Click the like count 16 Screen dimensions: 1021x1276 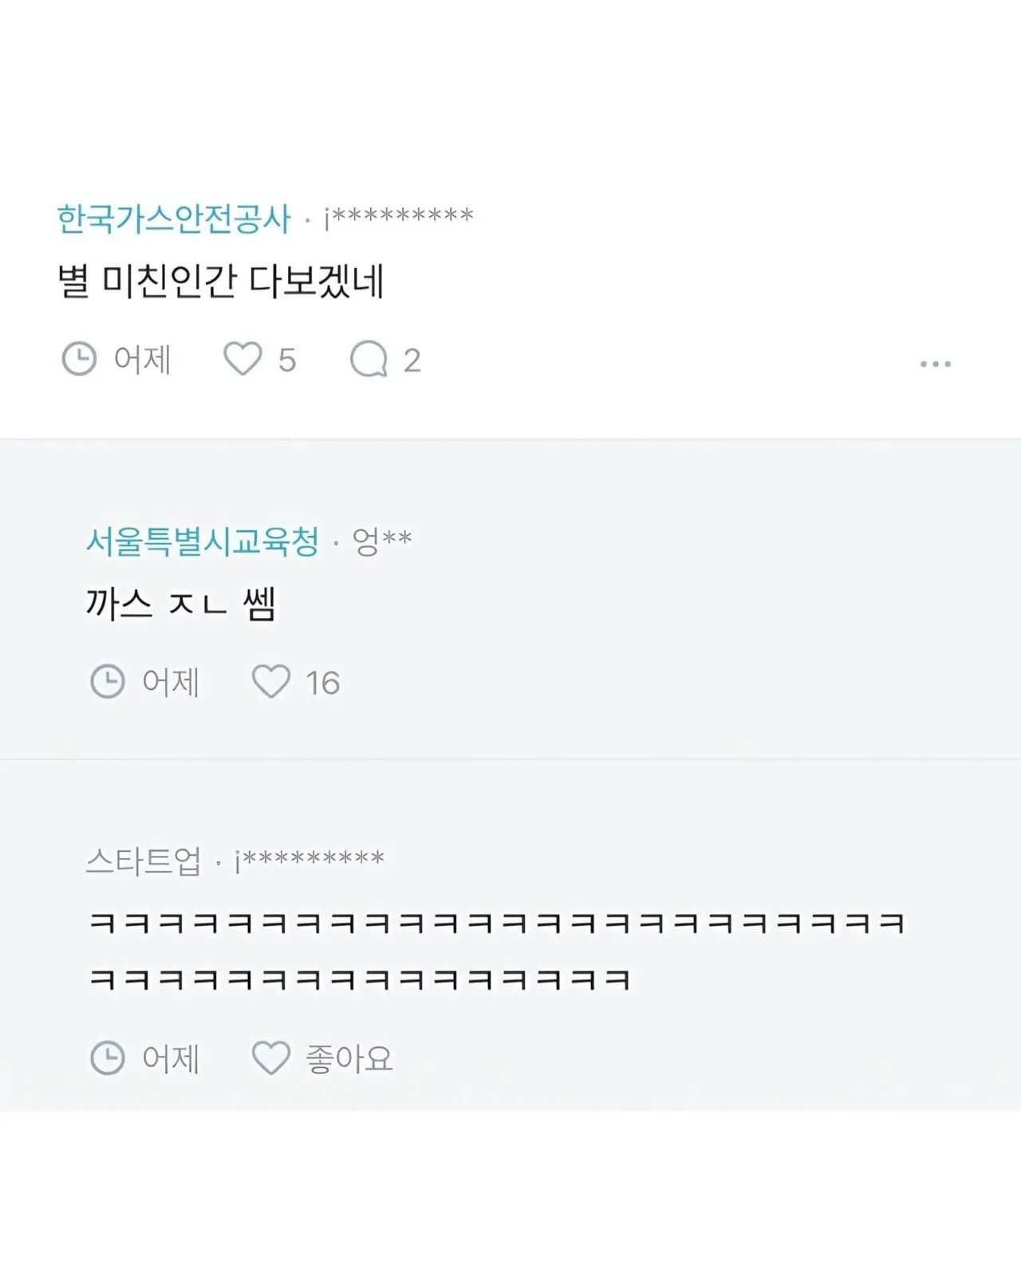[323, 683]
